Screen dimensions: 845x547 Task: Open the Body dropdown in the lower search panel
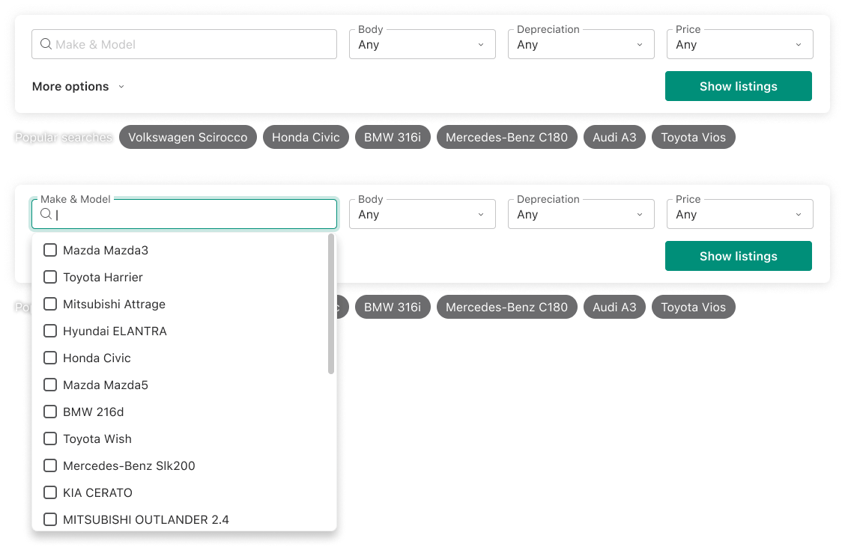pos(422,214)
